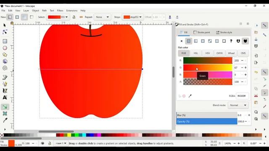Click the link gradients lock icon
Image resolution: width=269 pixels, height=151 pixels.
pos(74,17)
